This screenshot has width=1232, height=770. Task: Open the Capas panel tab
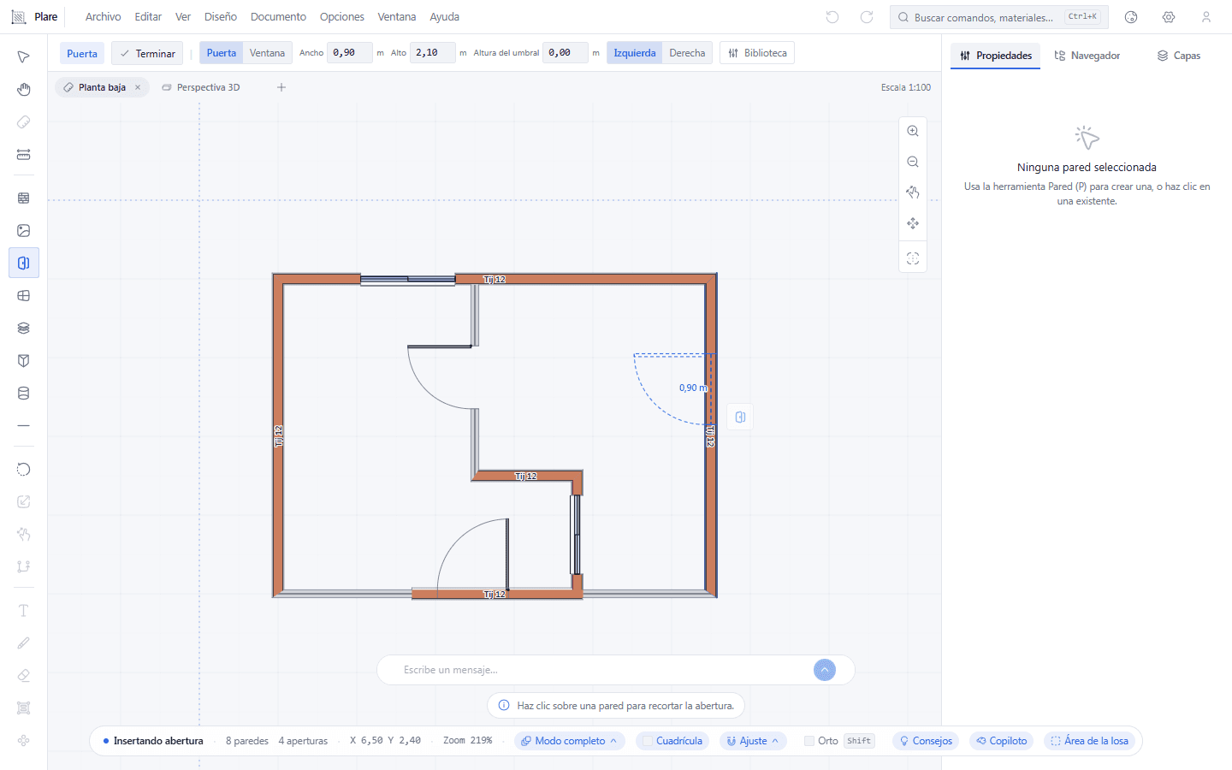(x=1179, y=56)
